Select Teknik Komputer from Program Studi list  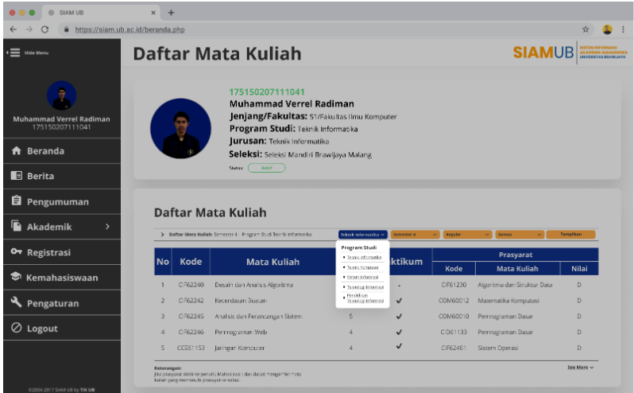point(363,267)
